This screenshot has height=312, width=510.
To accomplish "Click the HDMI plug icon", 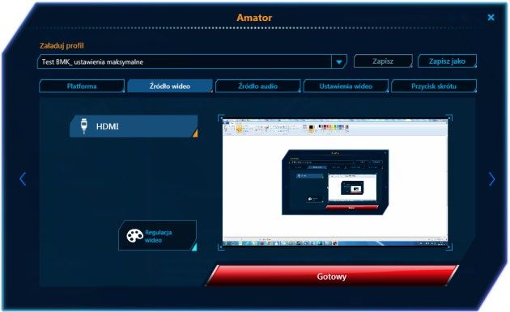I will tap(84, 126).
